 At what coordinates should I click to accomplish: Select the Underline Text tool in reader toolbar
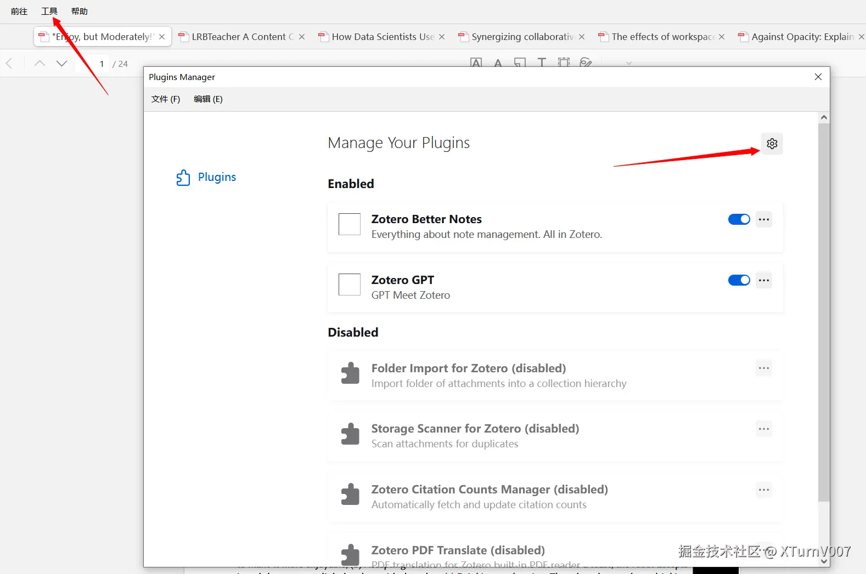click(x=498, y=62)
